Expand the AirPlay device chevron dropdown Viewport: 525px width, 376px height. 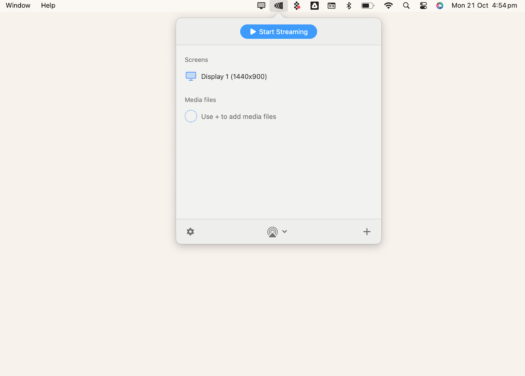point(284,232)
